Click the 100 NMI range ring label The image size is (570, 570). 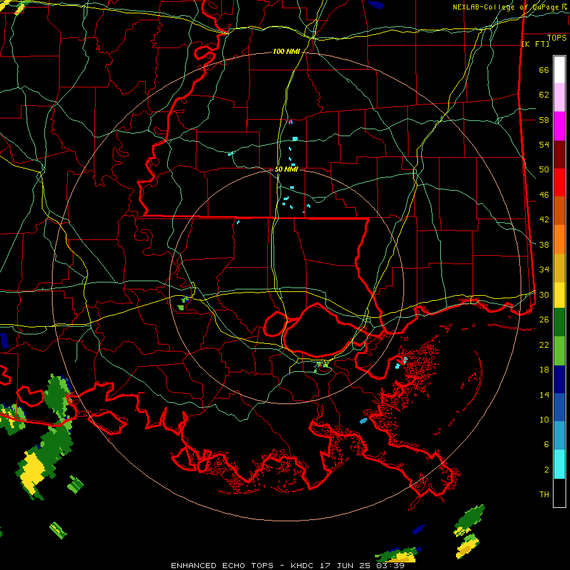[x=286, y=52]
